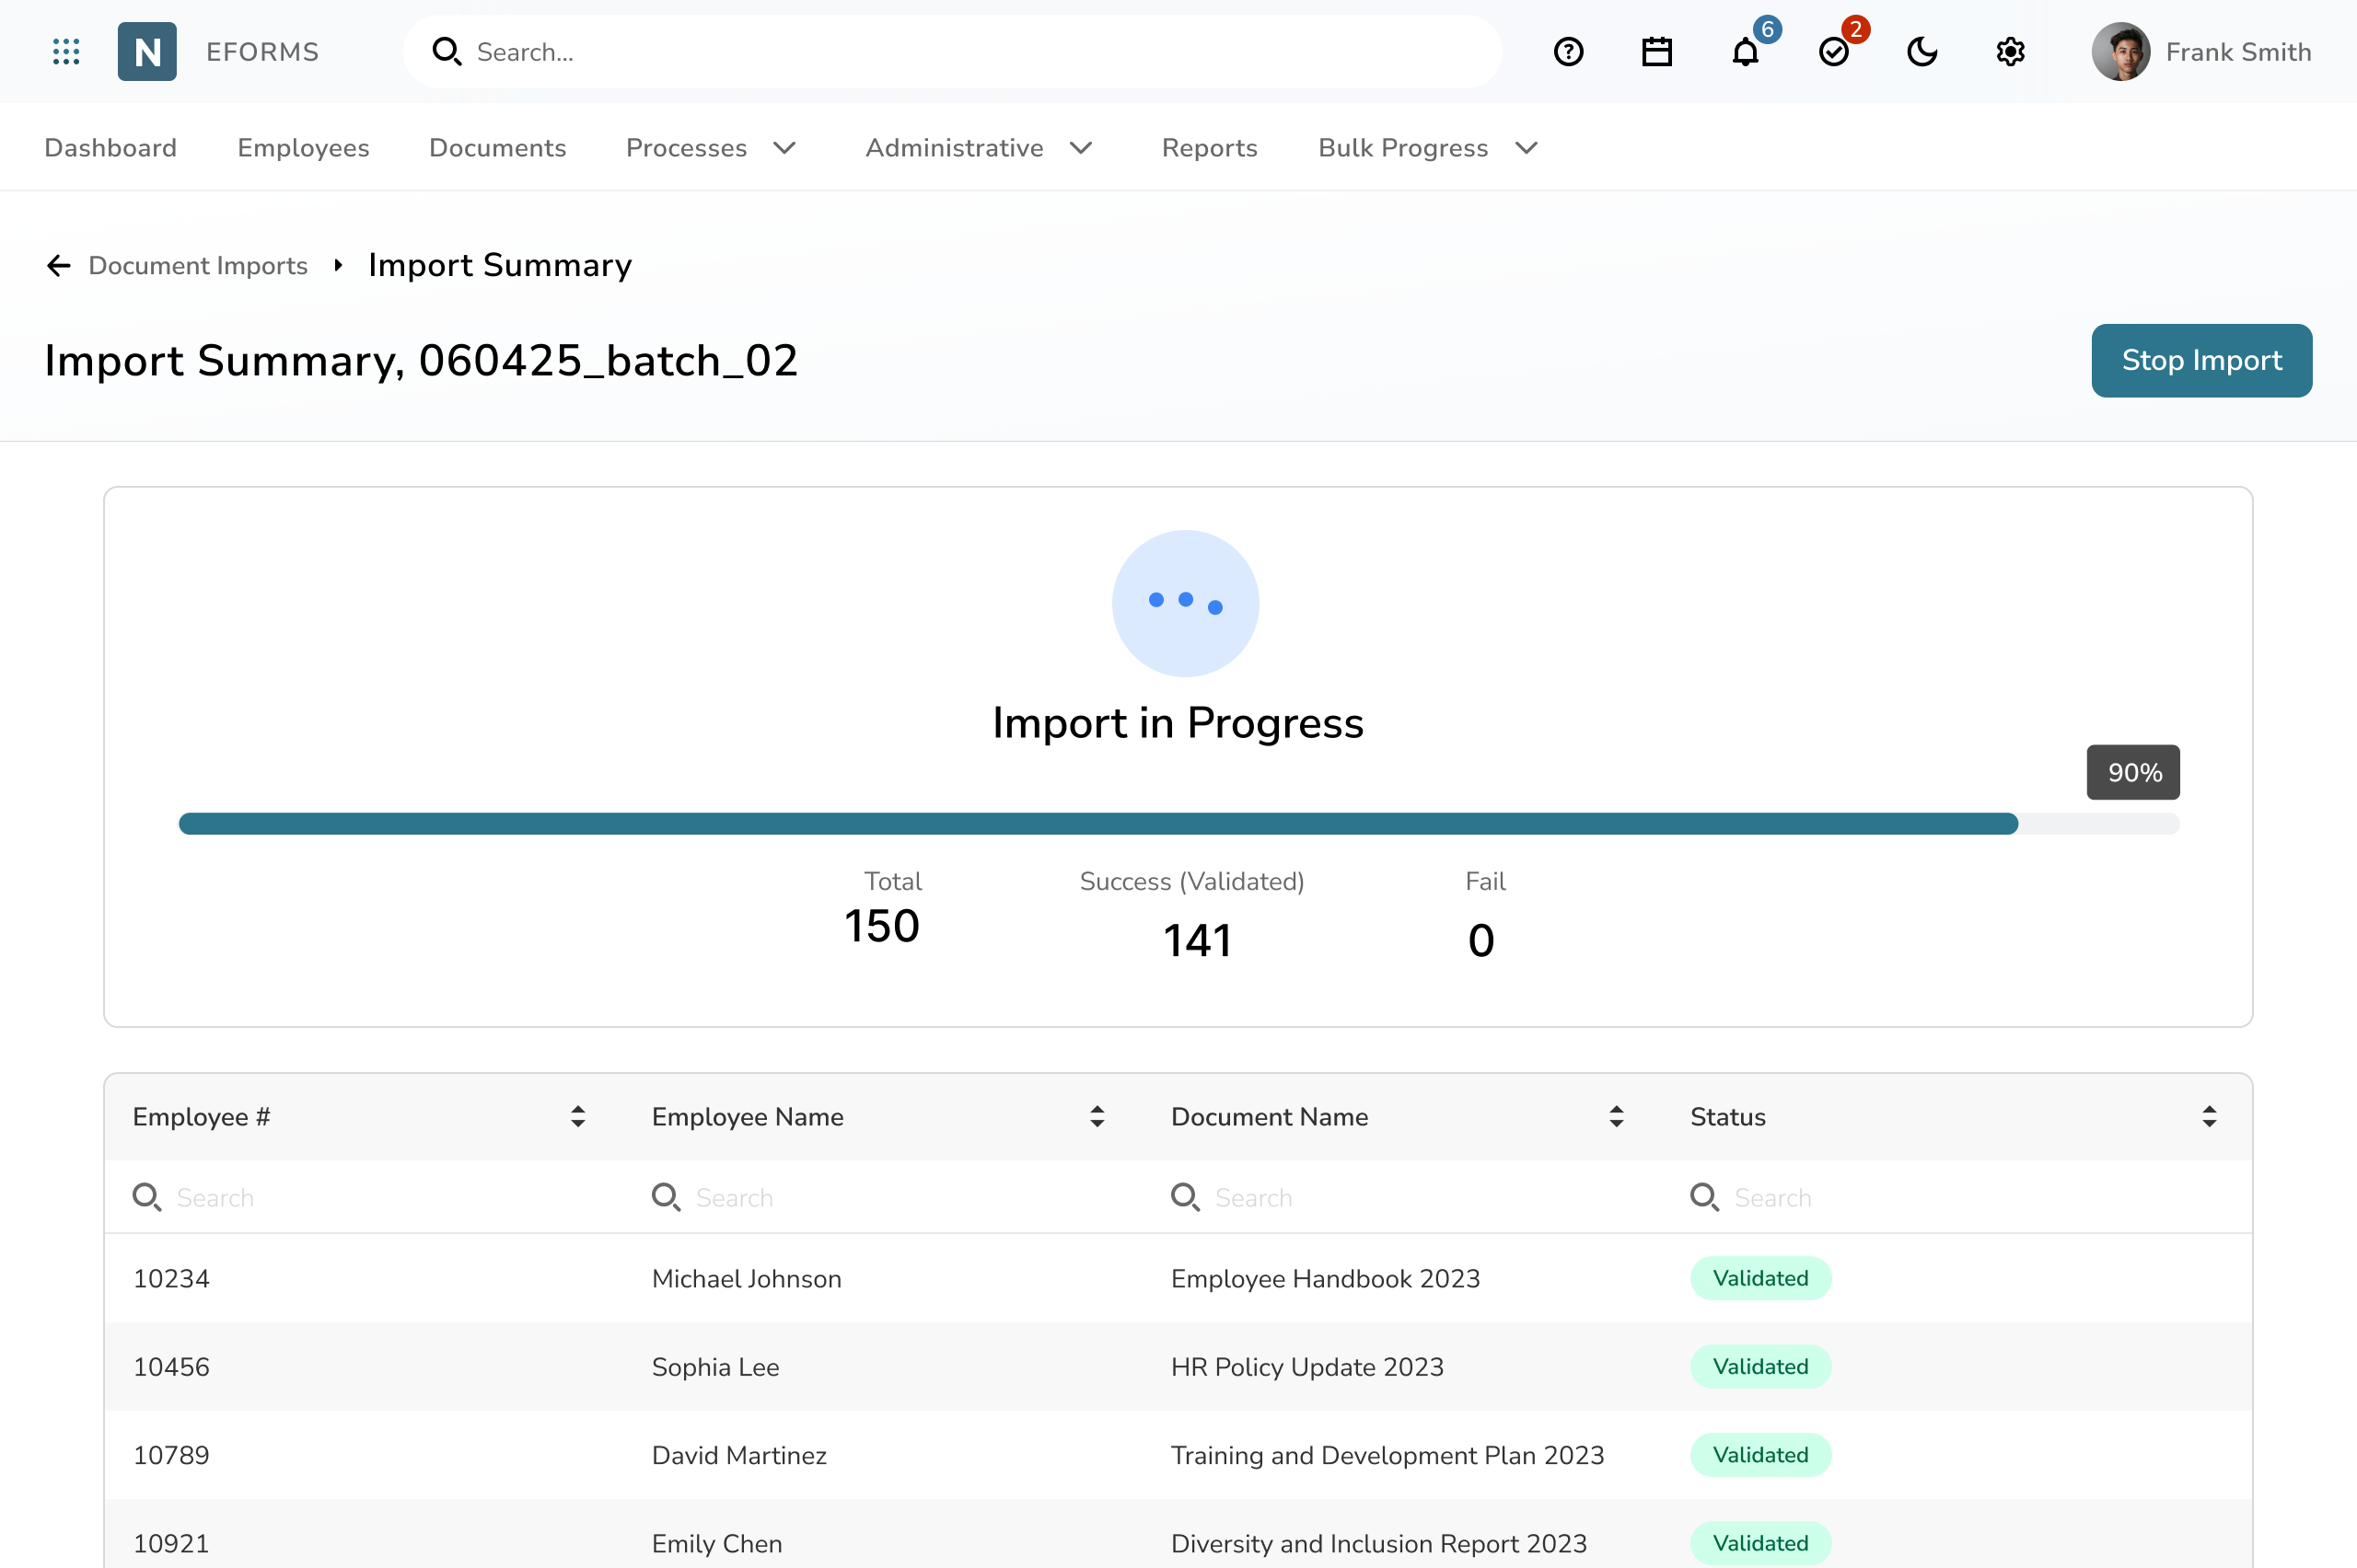Open the settings gear icon
Screen dimensions: 2357x1568
[x=2010, y=52]
